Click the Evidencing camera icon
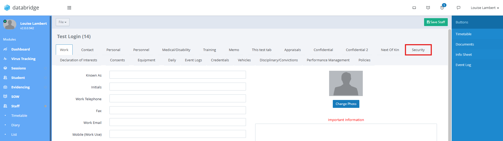This screenshot has height=141, width=503. pyautogui.click(x=5, y=87)
